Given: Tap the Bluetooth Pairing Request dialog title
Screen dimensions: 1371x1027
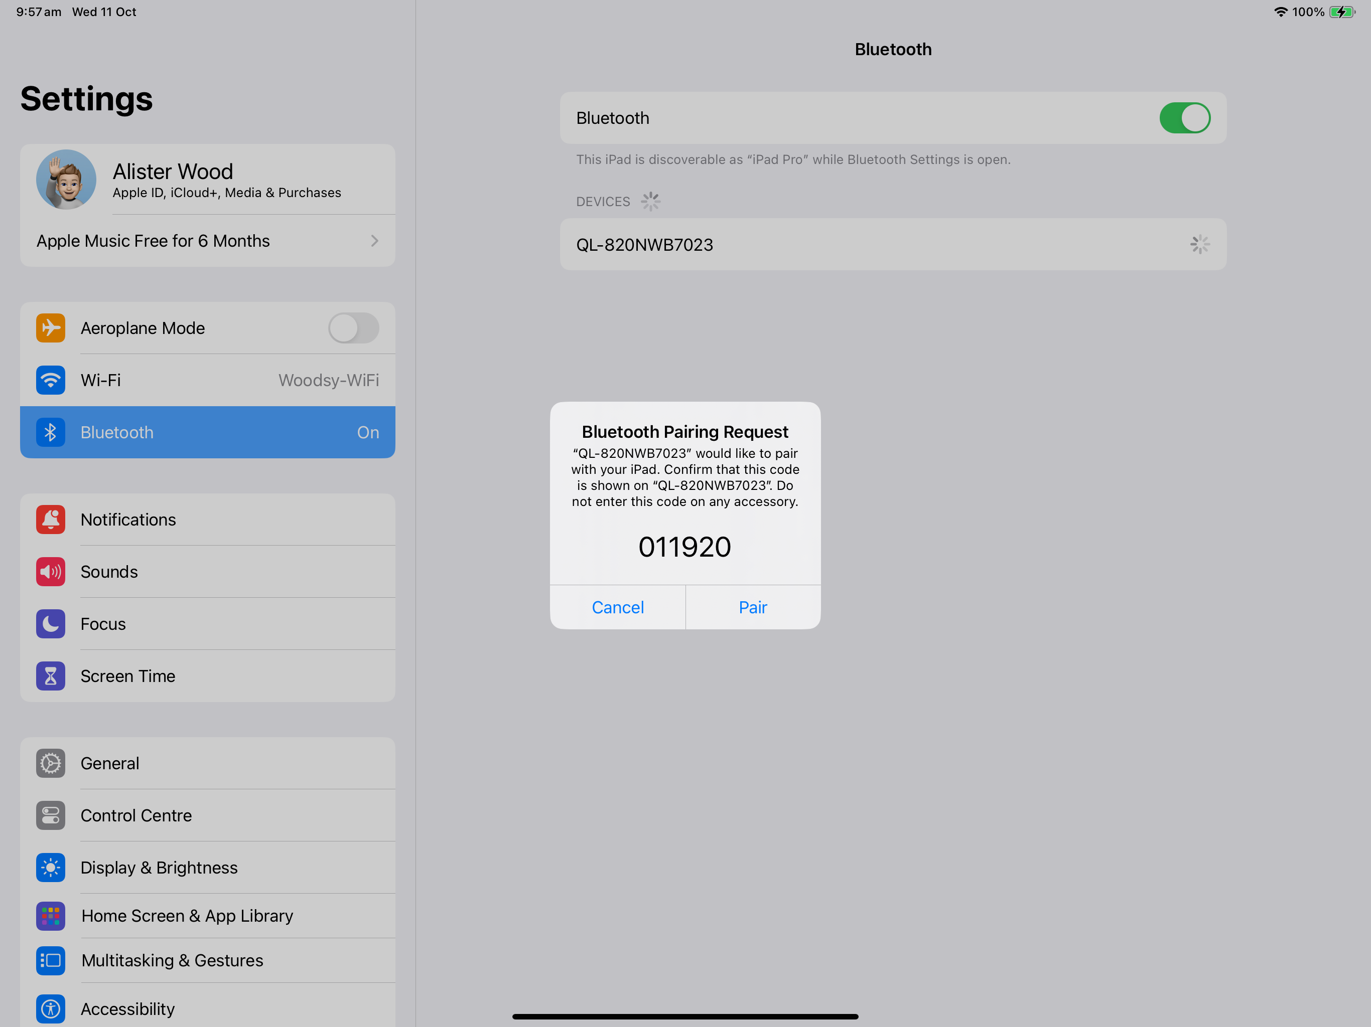Looking at the screenshot, I should point(685,432).
